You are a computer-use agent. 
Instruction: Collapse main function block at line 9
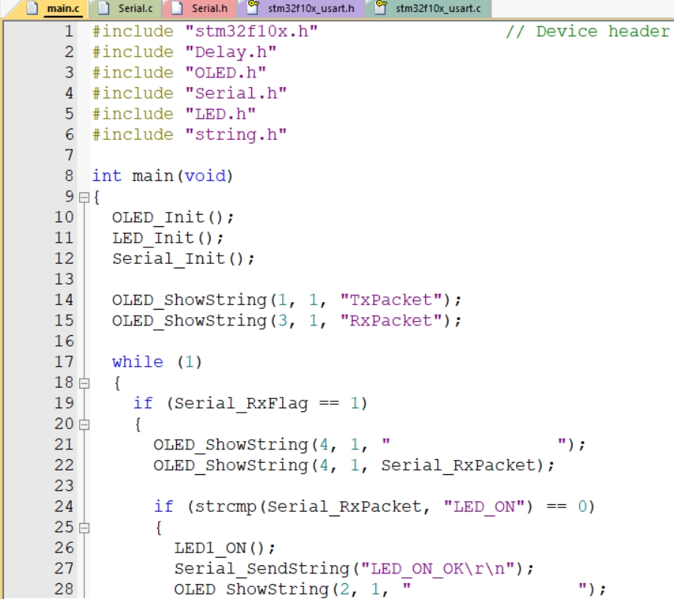(84, 197)
